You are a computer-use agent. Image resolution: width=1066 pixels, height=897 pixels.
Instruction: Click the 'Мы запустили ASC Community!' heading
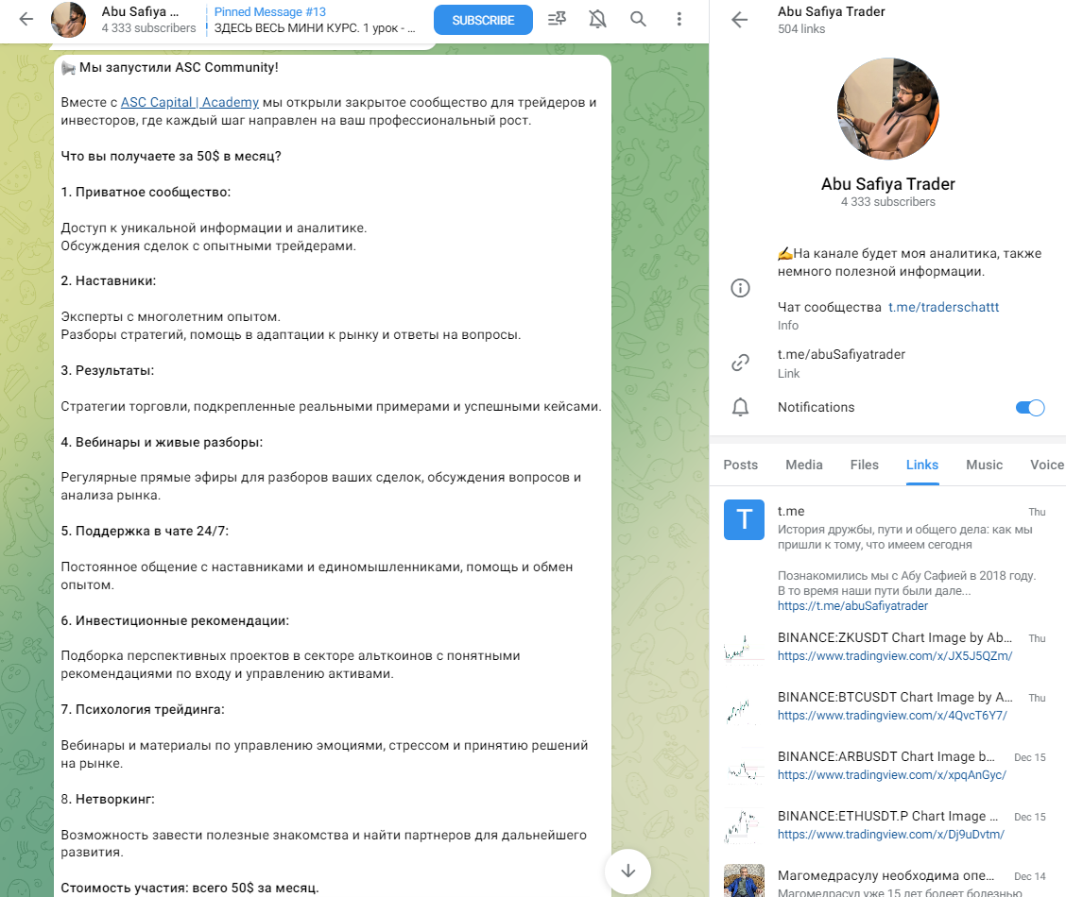point(179,67)
